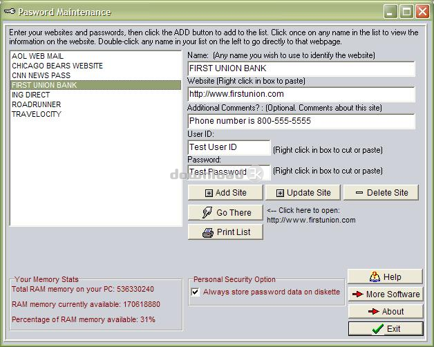Maximize the Pasword Maintenance window
This screenshot has width=434, height=347.
406,12
